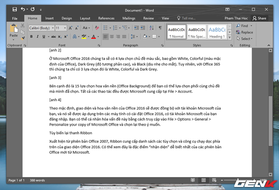279x190 pixels.
Task: Switch to Web Layout view
Action: point(214,180)
